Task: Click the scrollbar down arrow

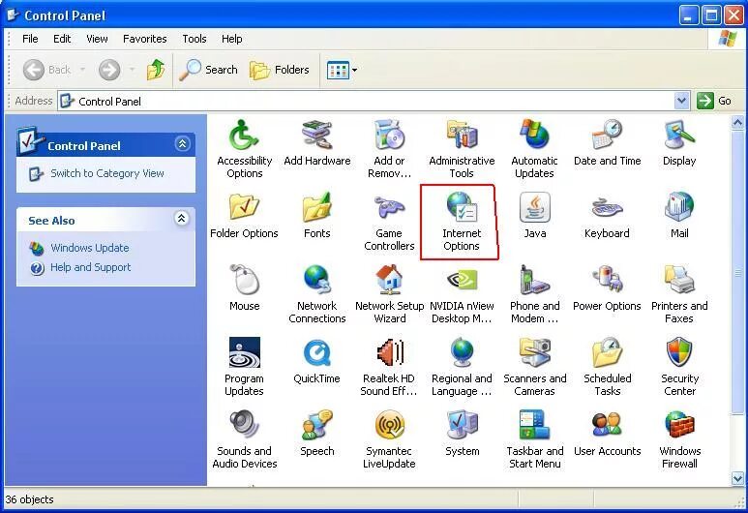Action: [x=737, y=478]
